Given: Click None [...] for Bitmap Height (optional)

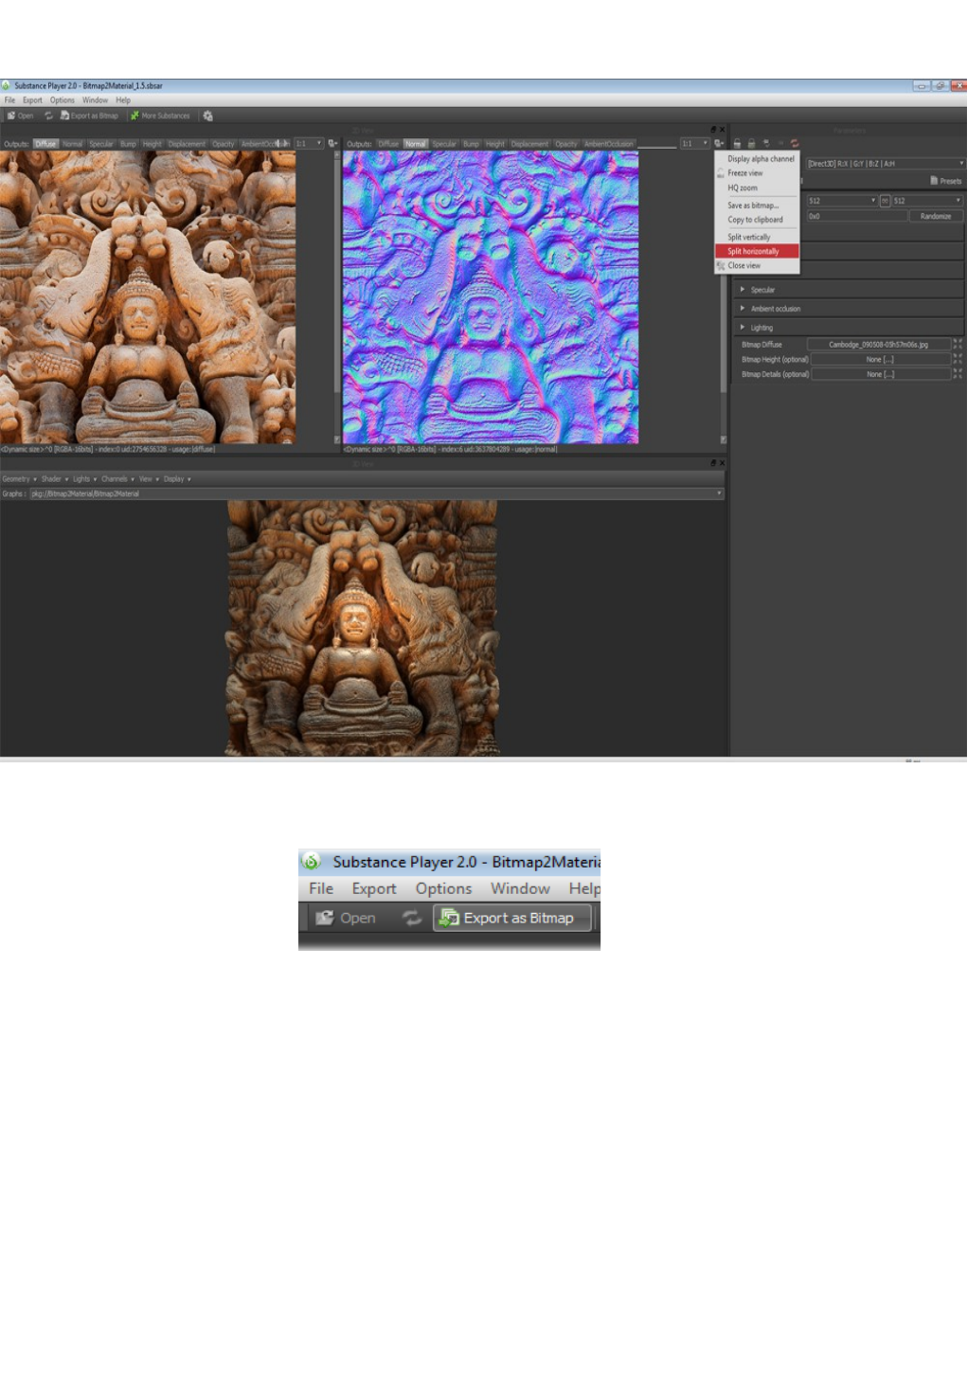Looking at the screenshot, I should (880, 360).
